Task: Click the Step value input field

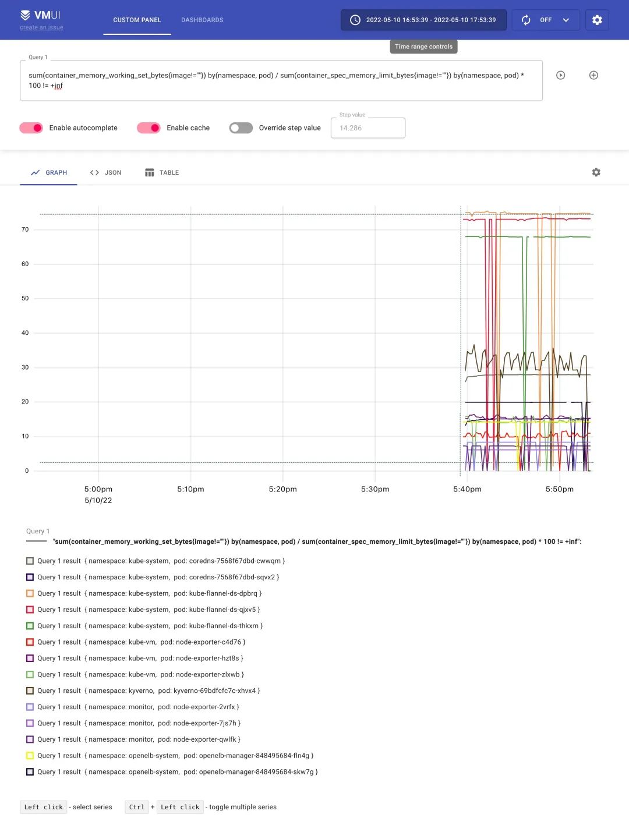Action: pos(367,128)
